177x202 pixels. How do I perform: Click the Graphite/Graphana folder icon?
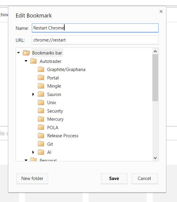tap(41, 69)
